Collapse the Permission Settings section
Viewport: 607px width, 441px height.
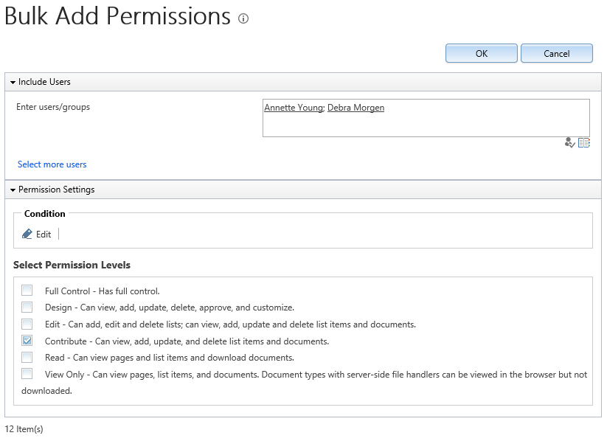pyautogui.click(x=13, y=190)
